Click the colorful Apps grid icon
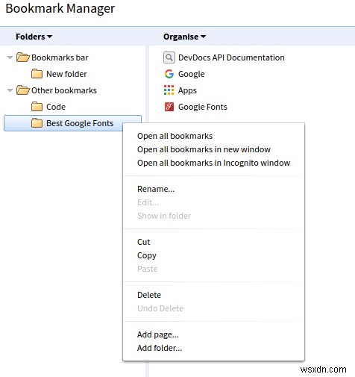 point(169,90)
